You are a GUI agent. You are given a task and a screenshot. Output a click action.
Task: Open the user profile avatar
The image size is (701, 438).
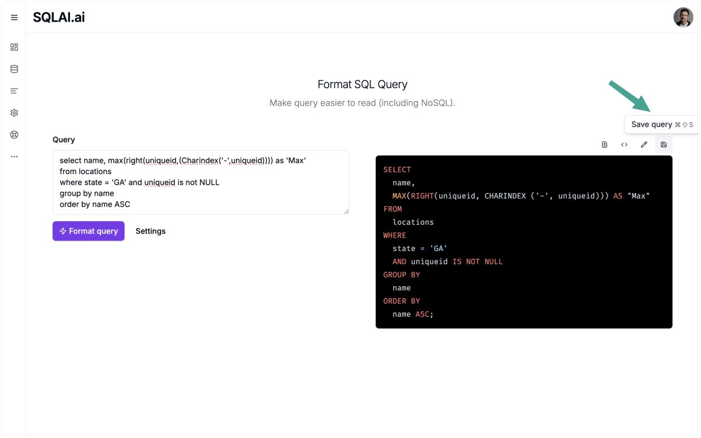click(x=683, y=18)
